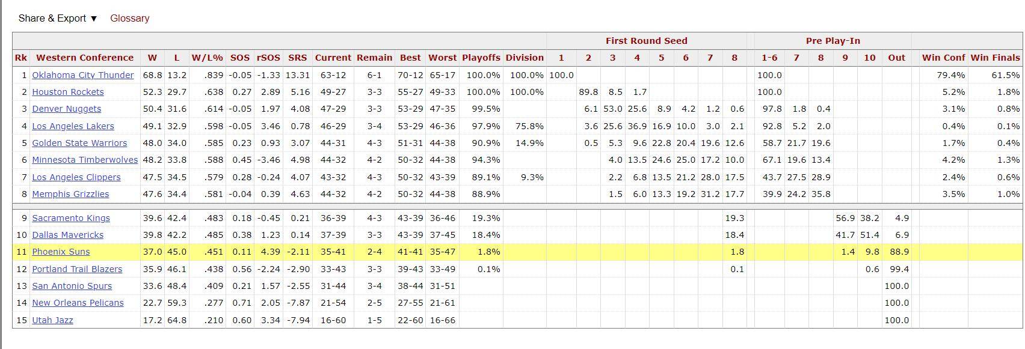Sort by the Playoffs column header

[x=481, y=58]
